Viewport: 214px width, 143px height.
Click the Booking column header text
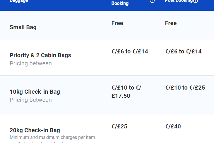[x=120, y=3]
